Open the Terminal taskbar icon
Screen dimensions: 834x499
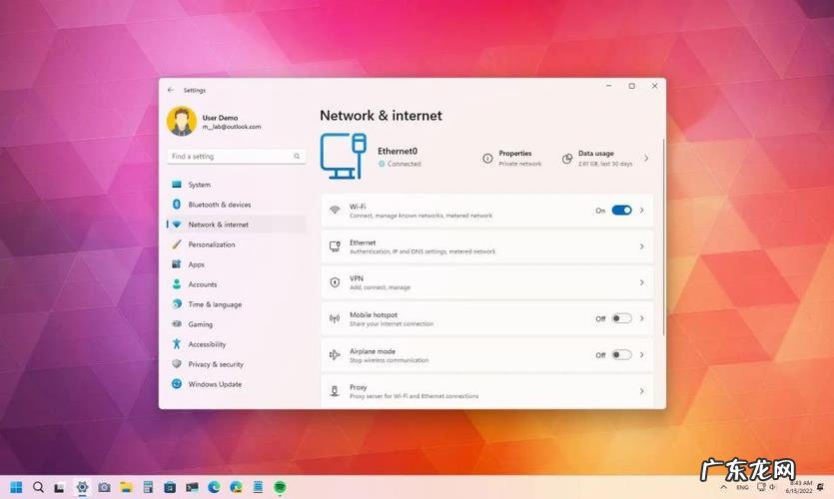(192, 487)
